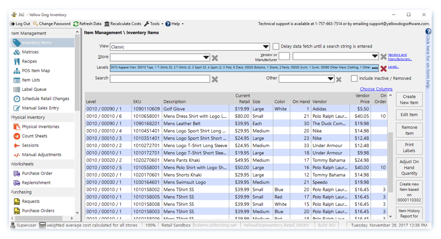Click the Vendors and Manufacturers link
Image resolution: width=441 pixels, height=239 pixels.
[x=399, y=57]
